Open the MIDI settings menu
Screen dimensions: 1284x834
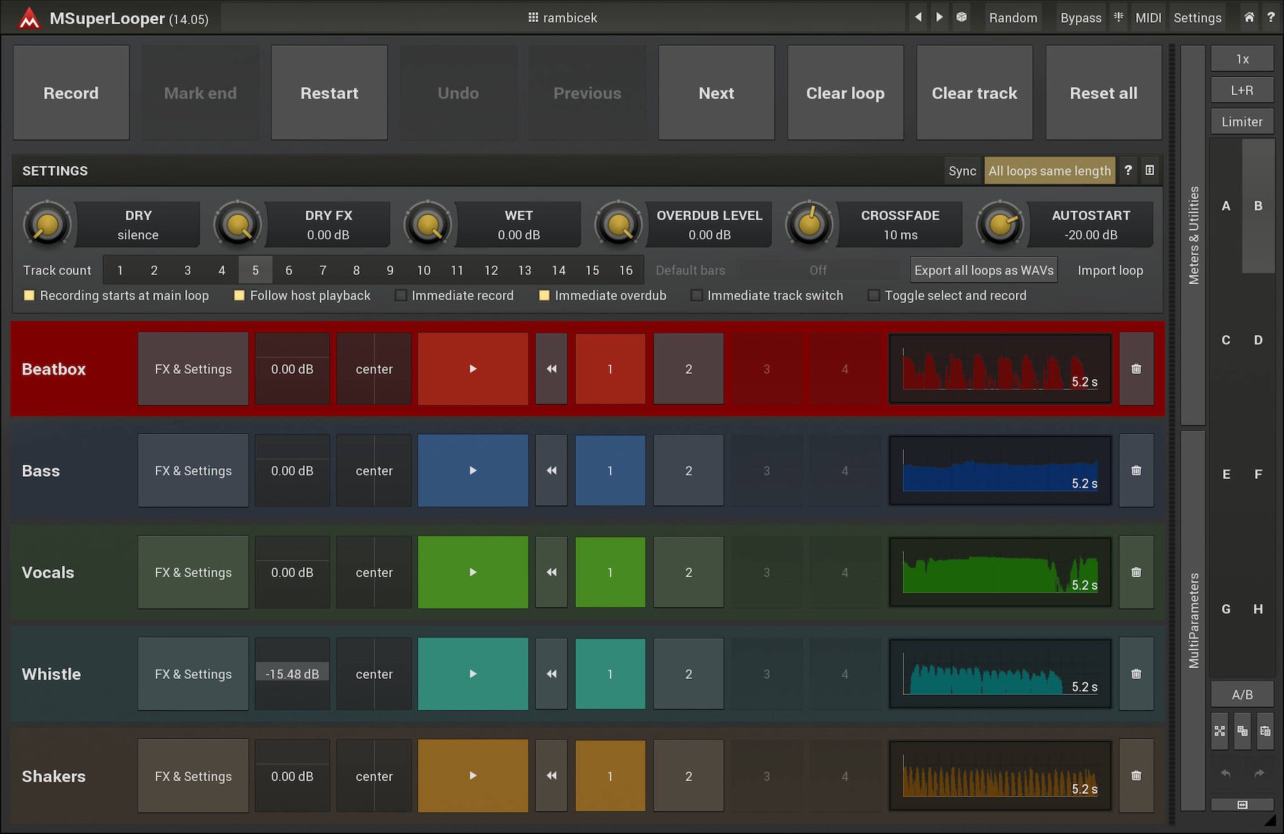coord(1148,17)
